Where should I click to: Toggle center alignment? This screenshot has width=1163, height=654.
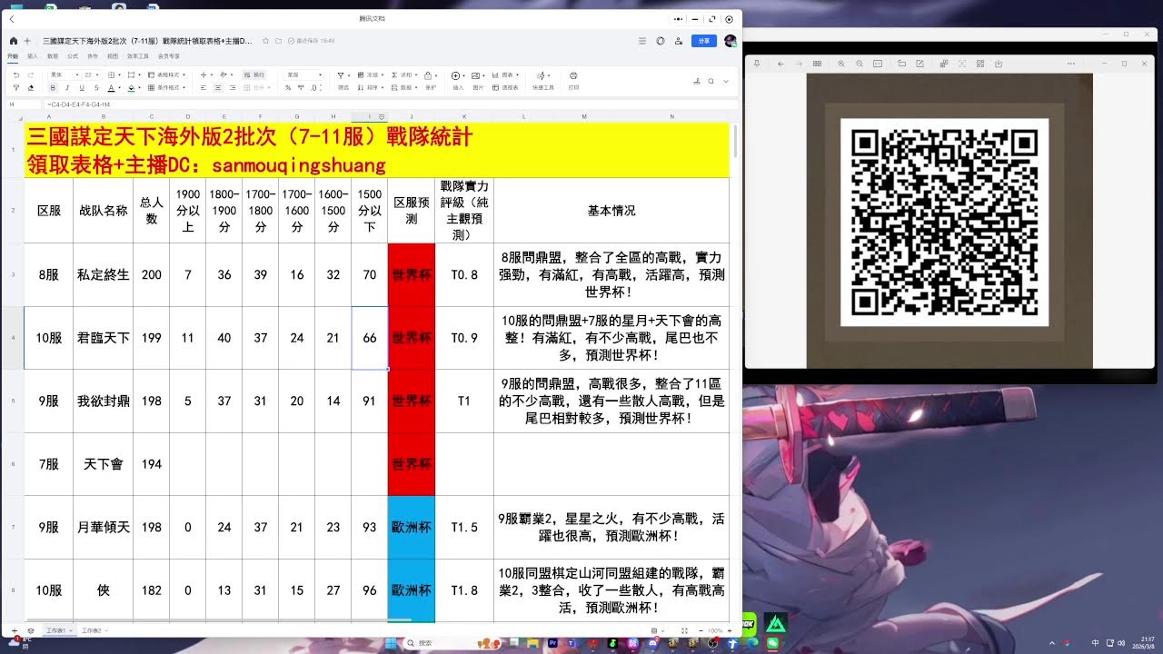click(x=217, y=87)
